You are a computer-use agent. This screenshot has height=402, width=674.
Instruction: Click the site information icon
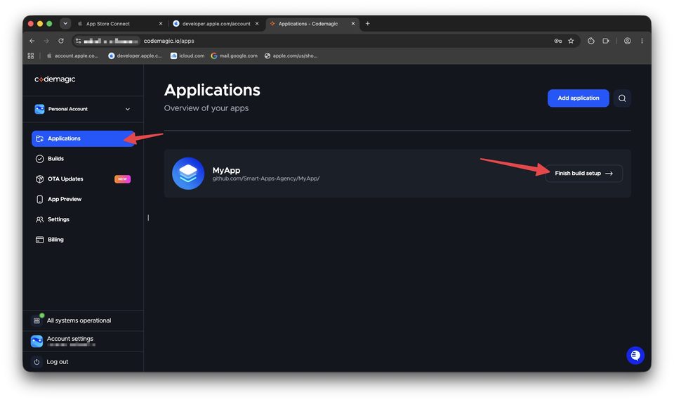[78, 41]
